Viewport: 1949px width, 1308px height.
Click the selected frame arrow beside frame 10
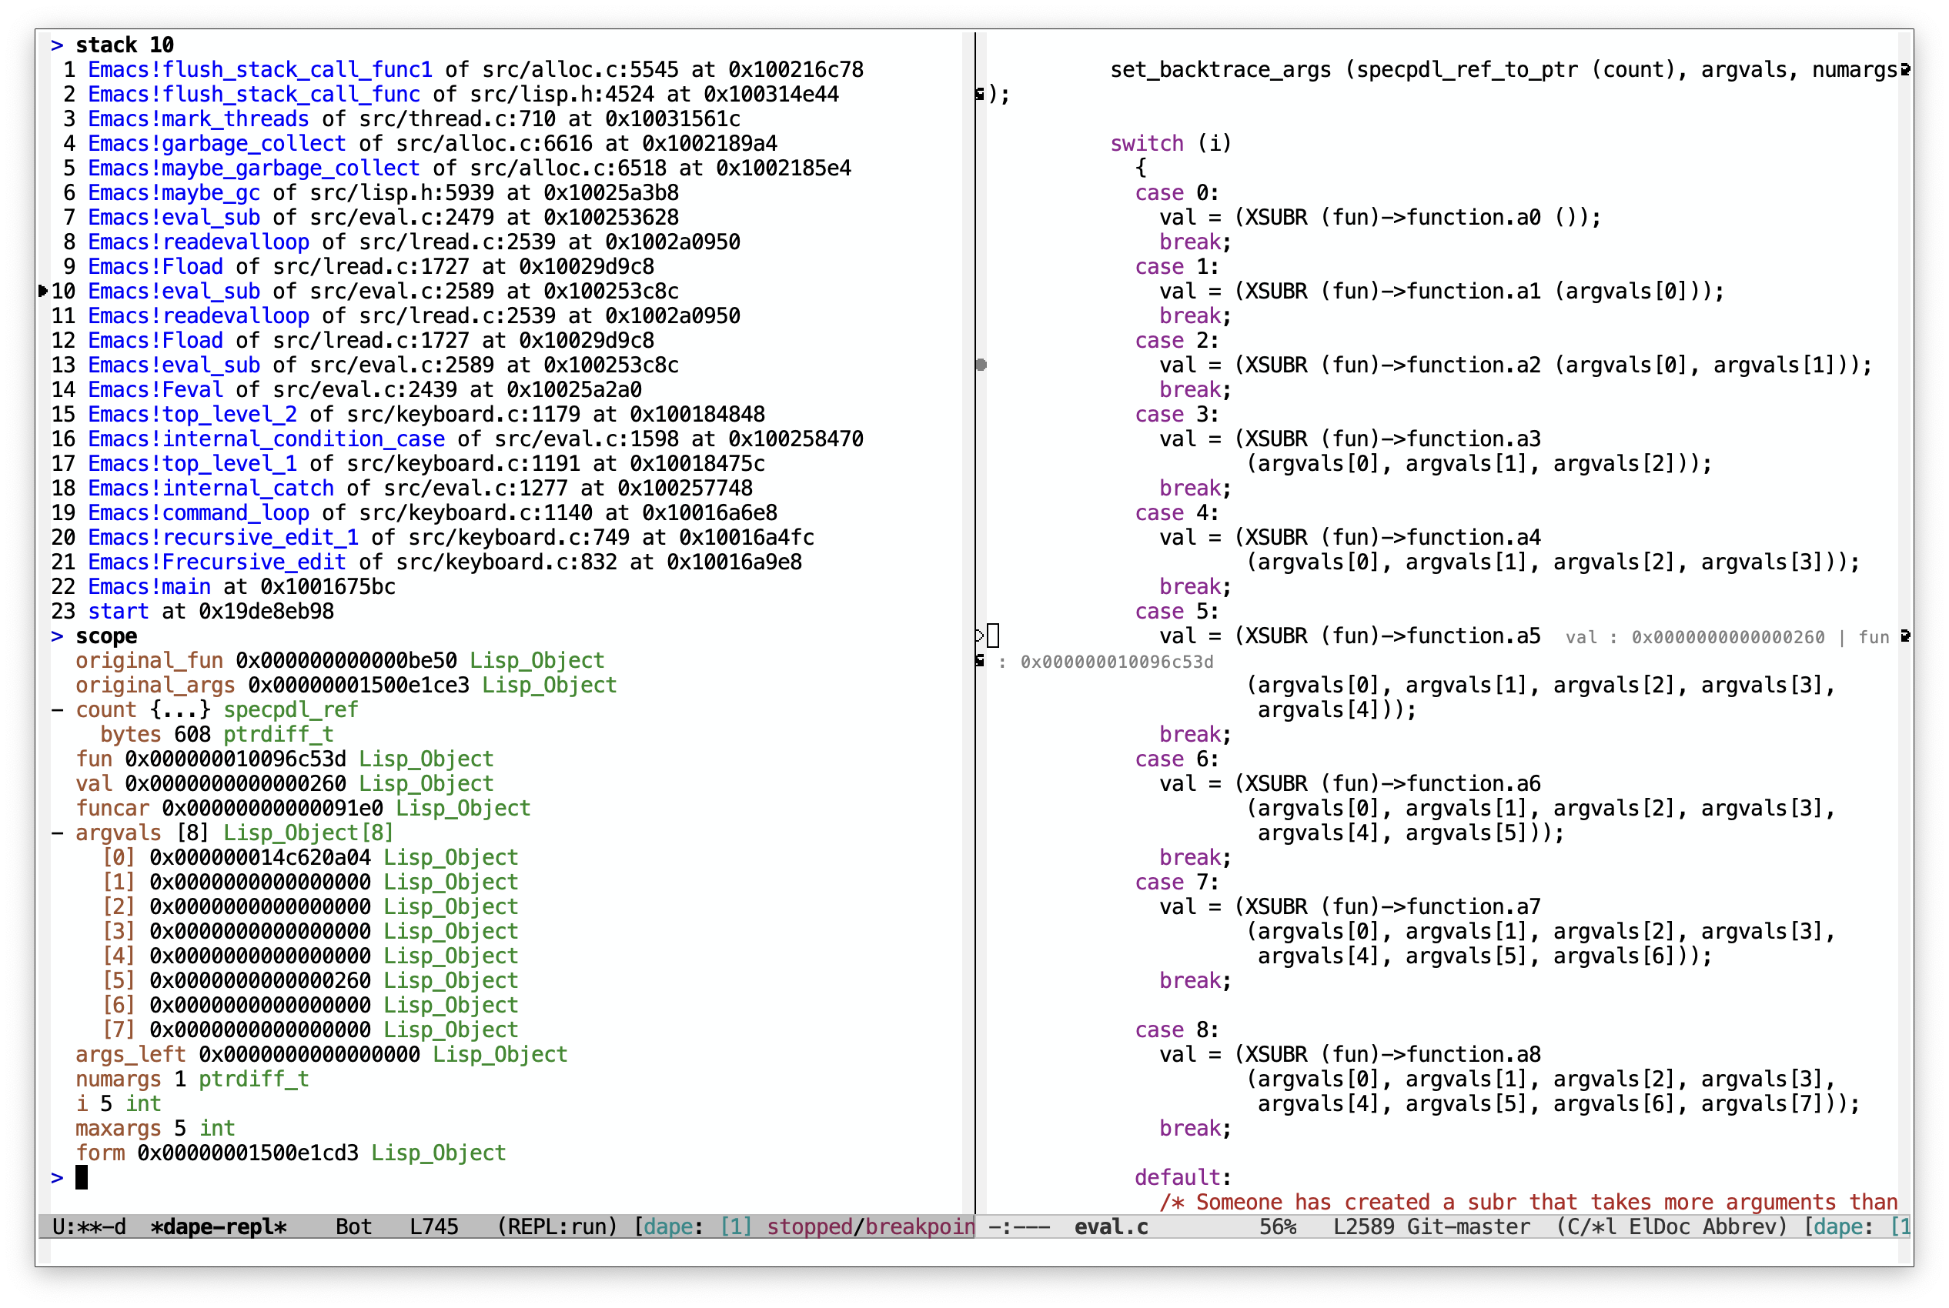[42, 290]
